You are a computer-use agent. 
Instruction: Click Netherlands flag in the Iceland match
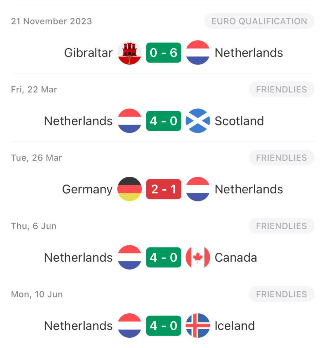pos(130,326)
